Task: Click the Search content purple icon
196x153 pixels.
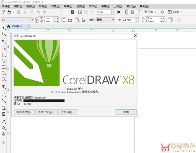Action: [x=72, y=12]
